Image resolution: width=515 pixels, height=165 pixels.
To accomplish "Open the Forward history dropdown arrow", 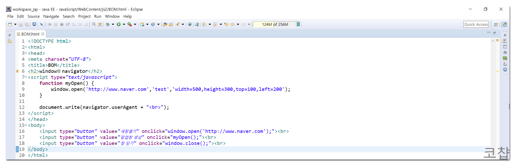I will point(249,24).
